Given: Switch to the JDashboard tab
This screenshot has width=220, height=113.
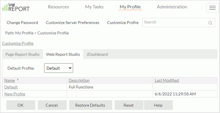Looking at the screenshot, I should click(97, 54).
